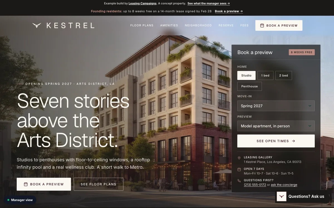
Task: Click the KESTREL wordmark text
Action: 70,26
